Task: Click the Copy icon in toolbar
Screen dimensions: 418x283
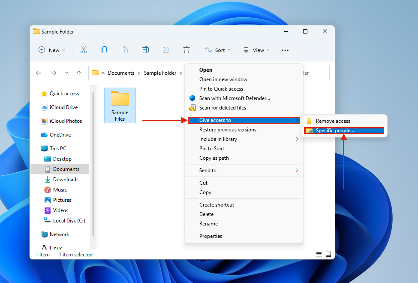Action: click(104, 50)
